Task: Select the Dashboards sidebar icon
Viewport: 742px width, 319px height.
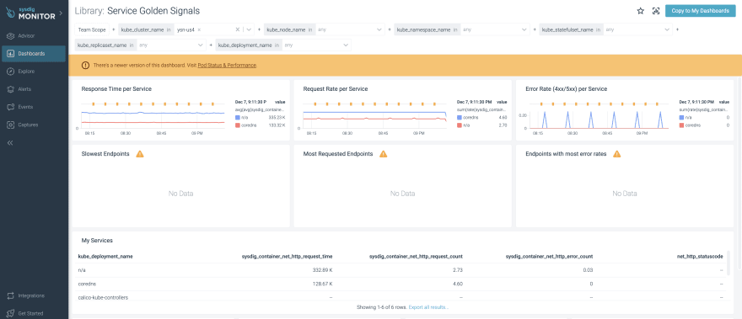Action: [10, 54]
